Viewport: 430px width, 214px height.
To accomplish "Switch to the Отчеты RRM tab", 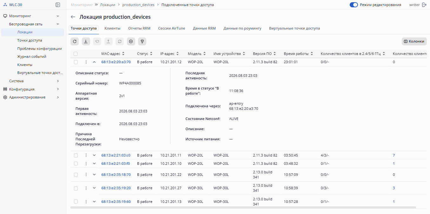I will point(139,28).
